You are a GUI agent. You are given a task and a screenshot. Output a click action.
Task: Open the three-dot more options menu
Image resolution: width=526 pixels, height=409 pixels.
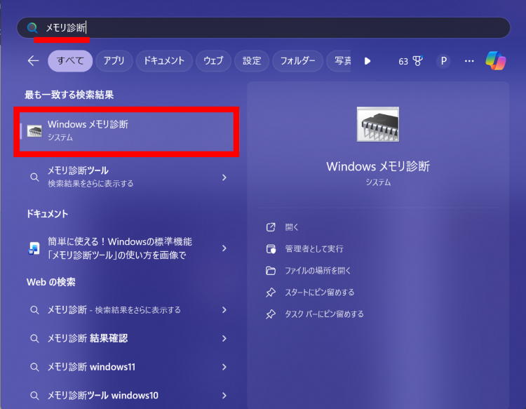[469, 61]
